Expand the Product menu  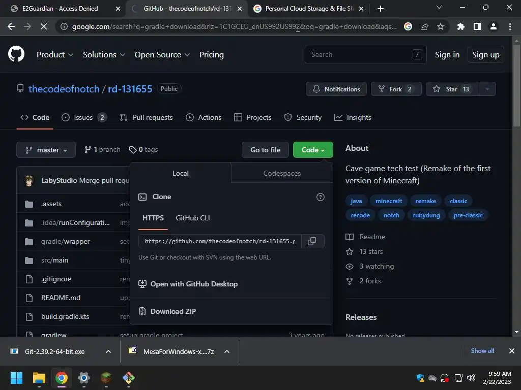55,55
